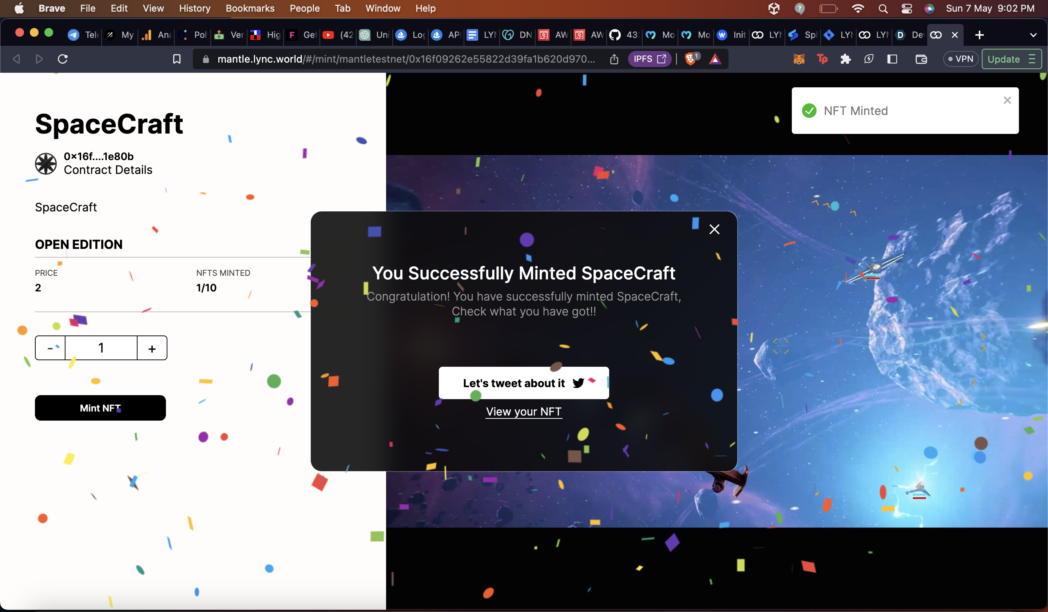Screen dimensions: 1048x612
Task: Open the Update hamburger menu
Action: click(x=1032, y=59)
